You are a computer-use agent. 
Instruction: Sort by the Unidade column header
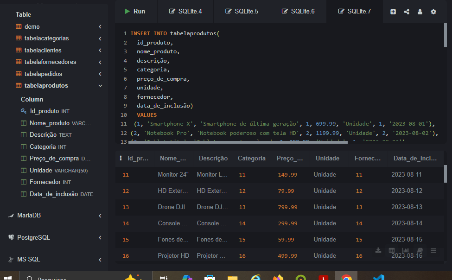327,158
